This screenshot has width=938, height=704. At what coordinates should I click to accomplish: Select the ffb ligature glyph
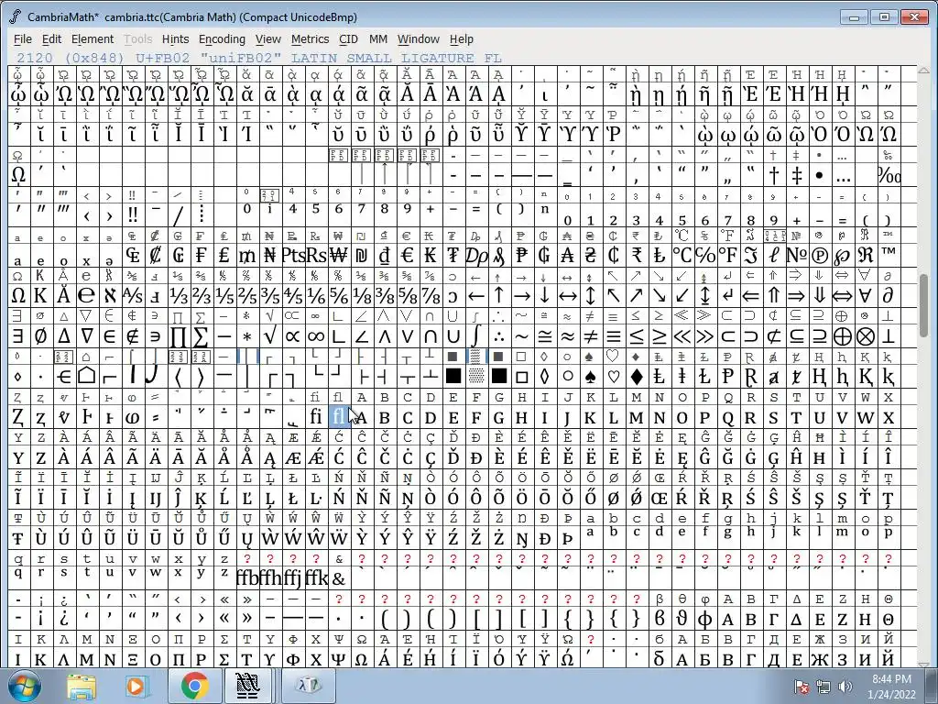247,577
